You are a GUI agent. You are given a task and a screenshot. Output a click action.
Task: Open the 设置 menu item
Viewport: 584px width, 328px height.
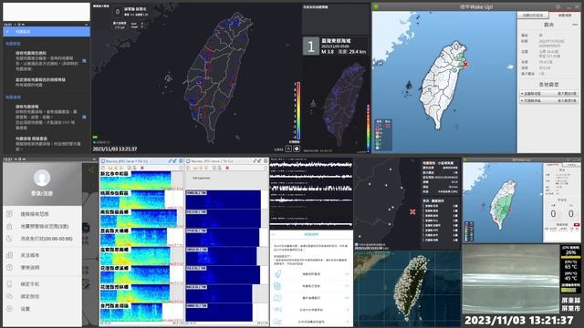point(43,309)
